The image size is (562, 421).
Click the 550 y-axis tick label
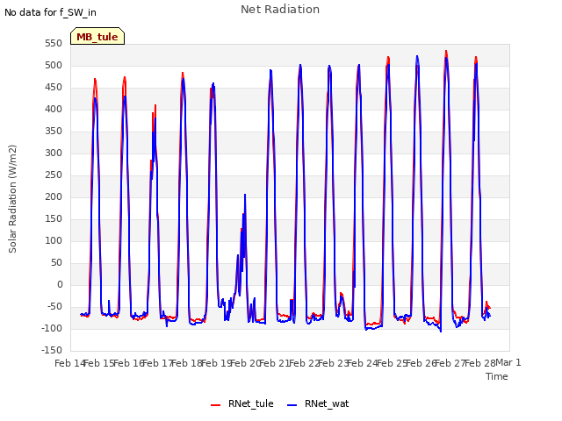pos(54,44)
